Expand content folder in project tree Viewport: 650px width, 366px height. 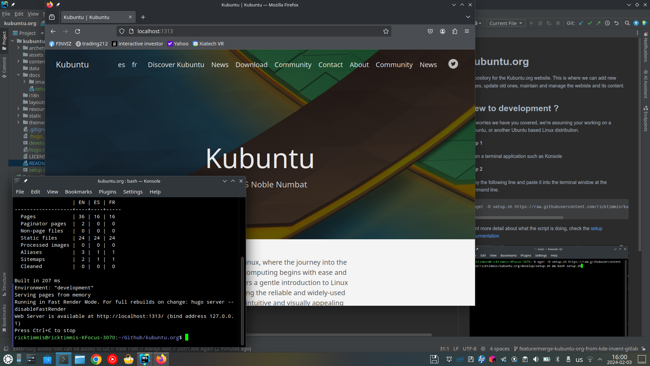18,61
